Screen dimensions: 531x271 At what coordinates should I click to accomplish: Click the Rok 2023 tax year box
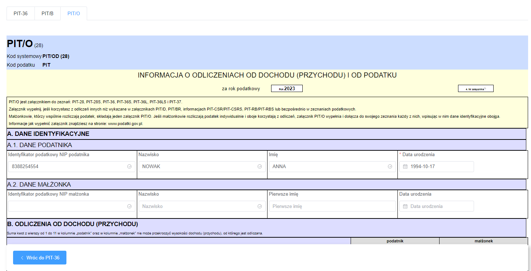pyautogui.click(x=287, y=88)
